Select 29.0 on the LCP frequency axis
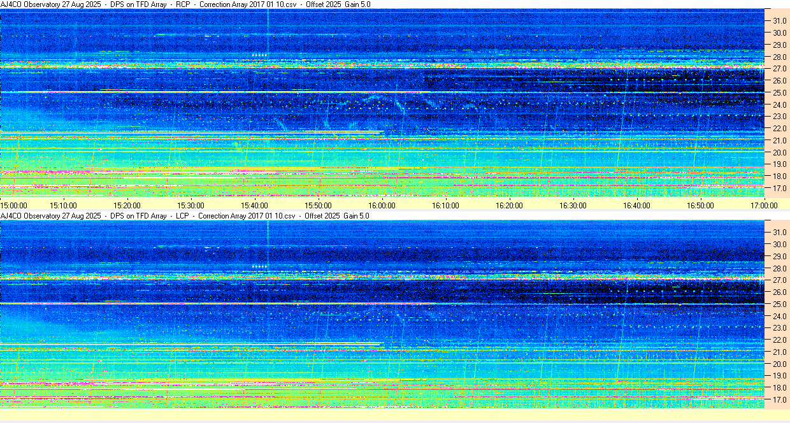The width and height of the screenshot is (790, 423). tap(780, 256)
